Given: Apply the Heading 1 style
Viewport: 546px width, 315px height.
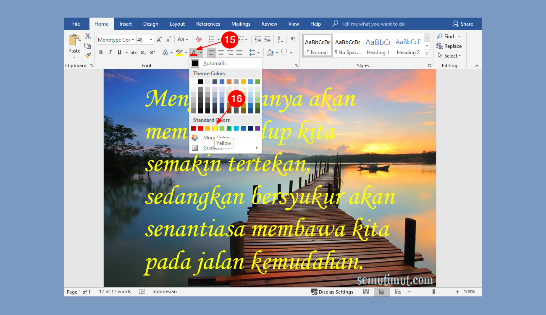Looking at the screenshot, I should pyautogui.click(x=378, y=45).
